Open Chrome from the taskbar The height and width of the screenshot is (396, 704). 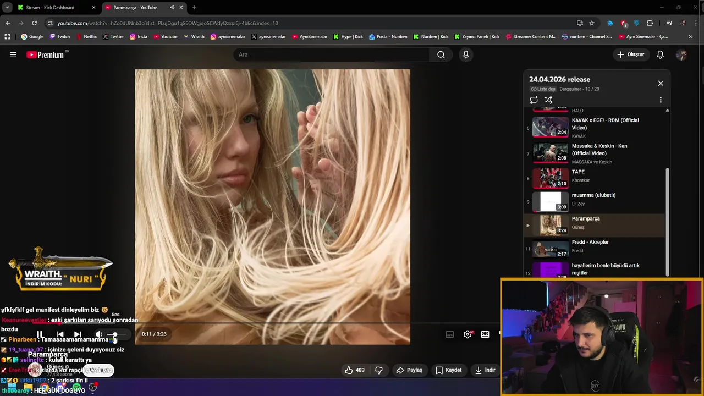pos(43,388)
